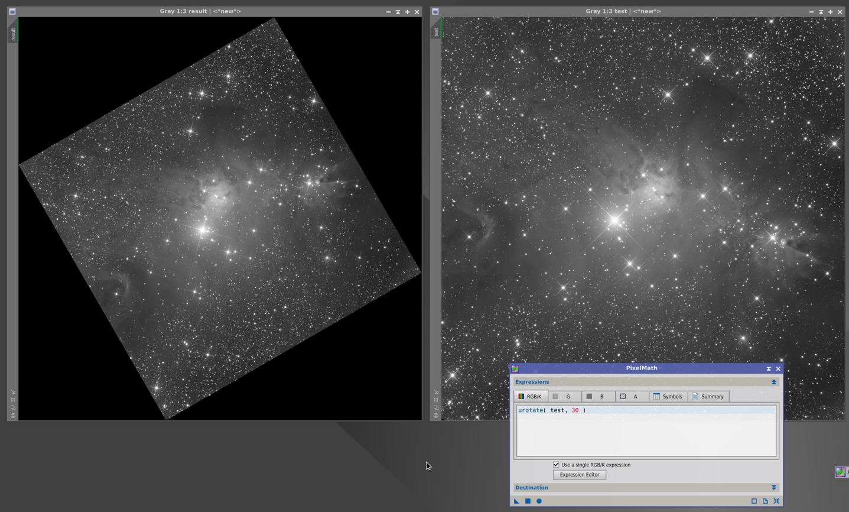Click the framed square icon in result window
The width and height of the screenshot is (849, 512).
pyautogui.click(x=13, y=400)
